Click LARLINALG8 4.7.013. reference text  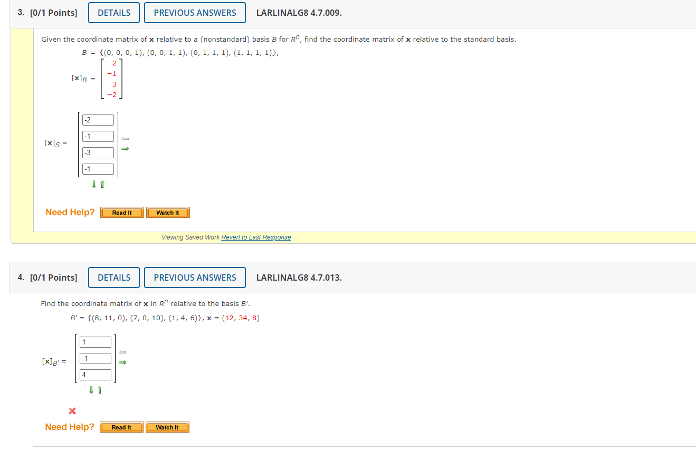tap(299, 278)
